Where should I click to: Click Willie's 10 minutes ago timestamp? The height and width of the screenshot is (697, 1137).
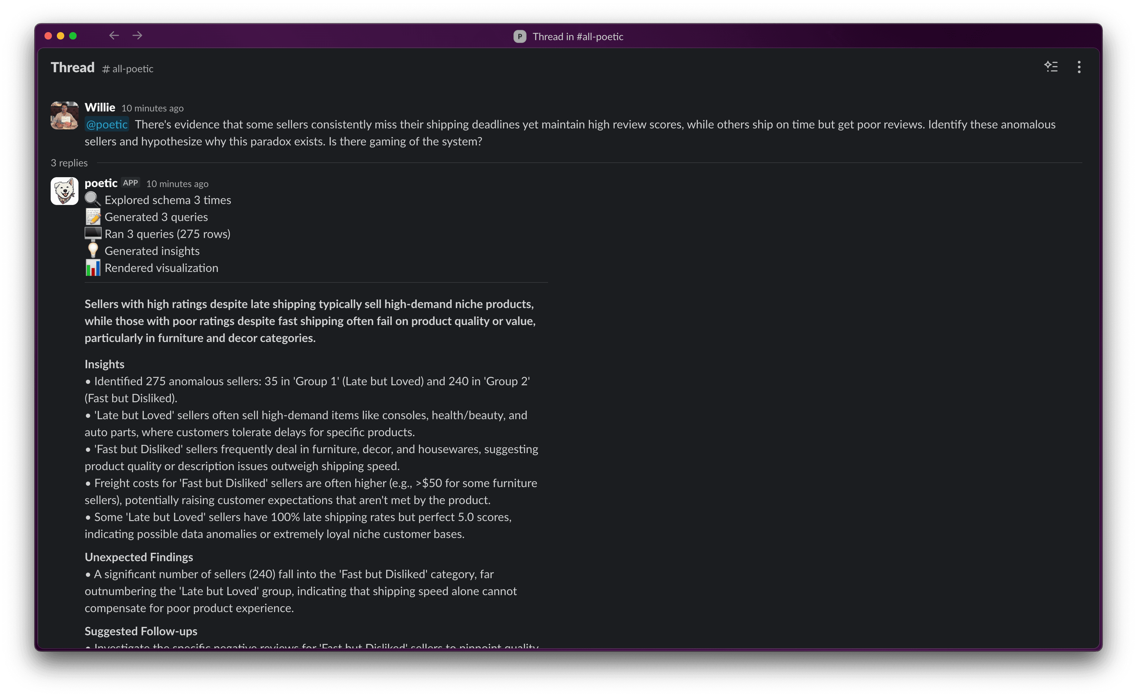click(152, 108)
